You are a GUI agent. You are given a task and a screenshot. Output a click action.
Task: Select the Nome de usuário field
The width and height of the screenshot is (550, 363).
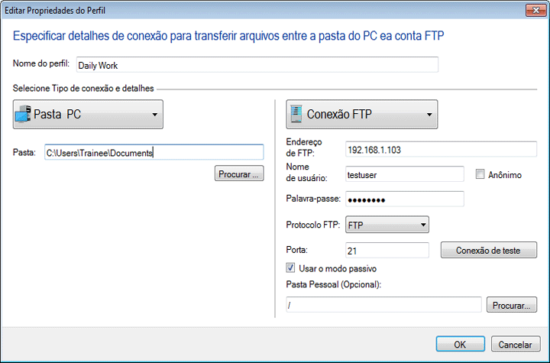point(405,174)
